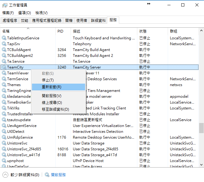Click the gear icon beside TrustedInstaller

point(4,114)
